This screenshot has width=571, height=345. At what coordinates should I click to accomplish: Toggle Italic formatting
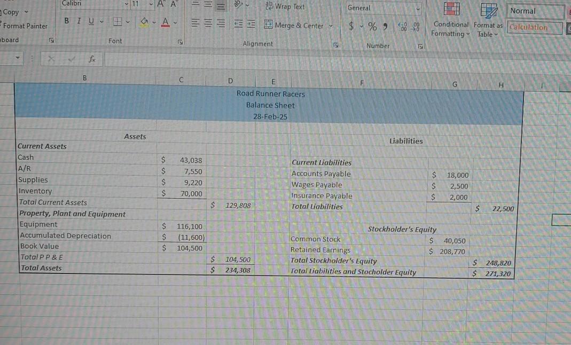(79, 21)
